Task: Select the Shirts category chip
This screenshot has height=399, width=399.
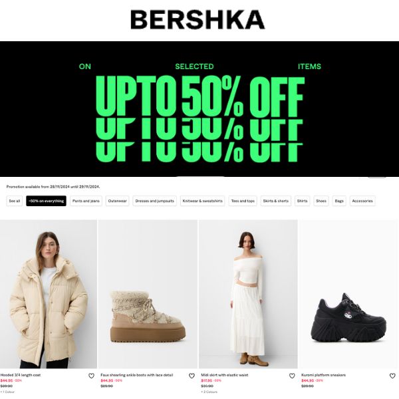Action: pos(303,201)
